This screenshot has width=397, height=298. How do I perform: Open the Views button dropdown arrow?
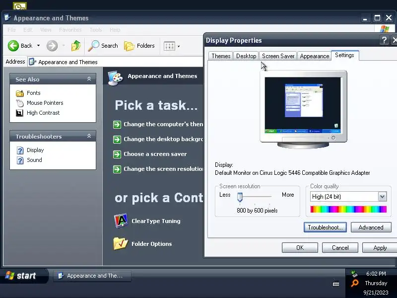click(179, 46)
